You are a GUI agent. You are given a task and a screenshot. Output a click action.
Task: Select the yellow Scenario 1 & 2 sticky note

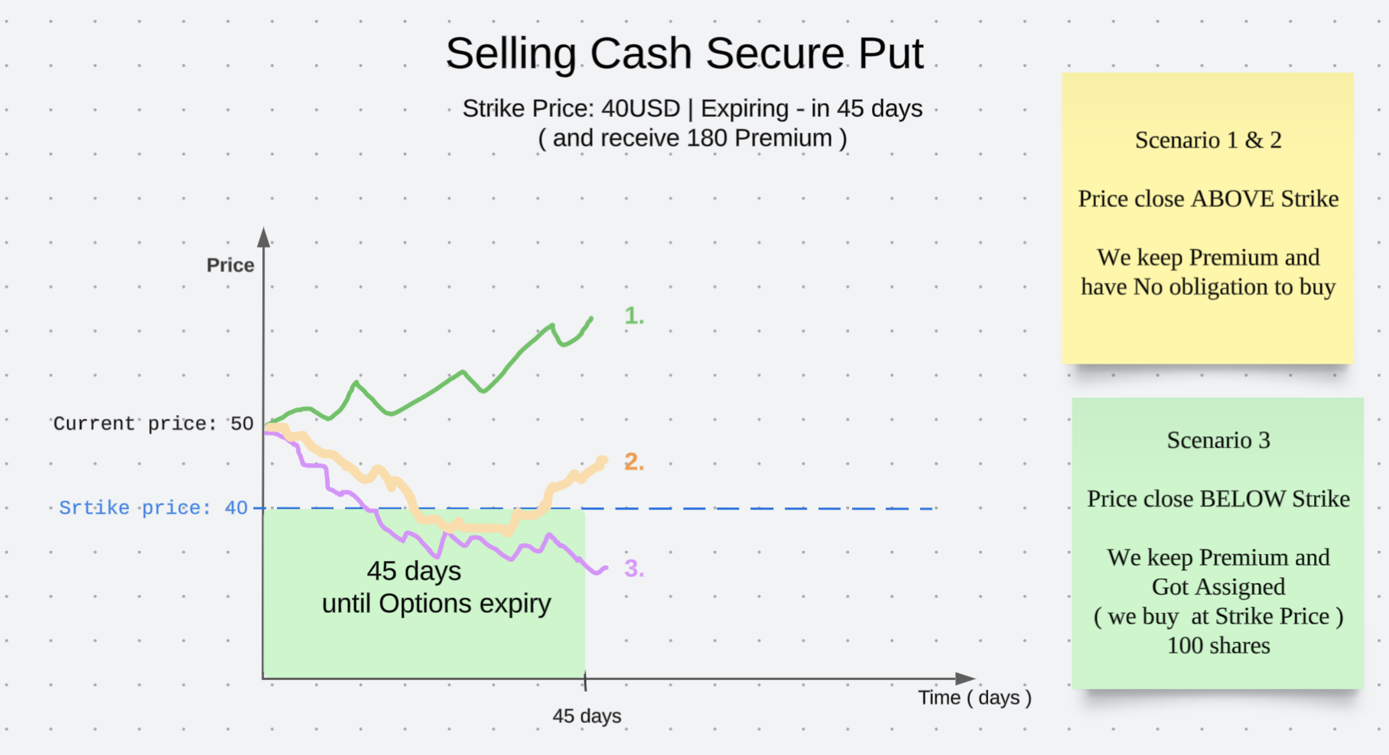pos(1207,218)
